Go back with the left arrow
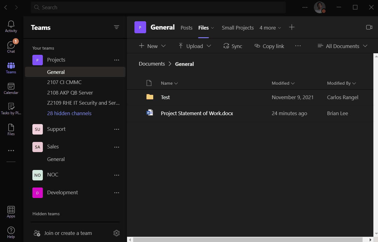 (x=6, y=7)
